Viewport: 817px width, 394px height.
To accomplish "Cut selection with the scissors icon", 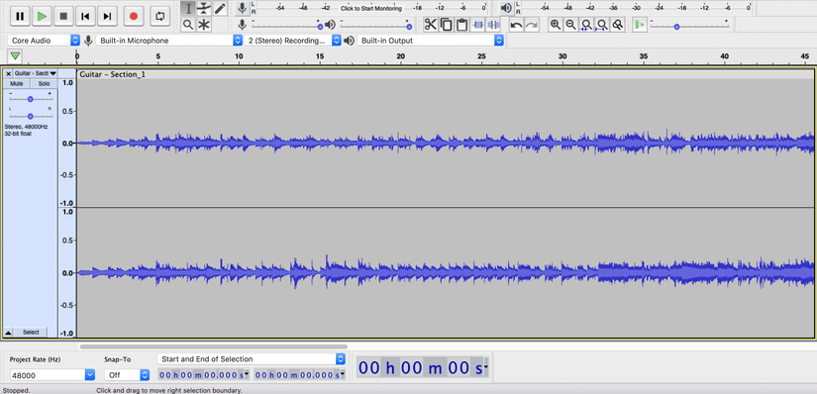I will click(x=431, y=25).
